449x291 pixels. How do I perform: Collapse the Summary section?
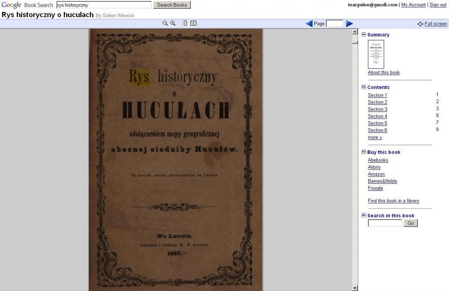[x=363, y=34]
